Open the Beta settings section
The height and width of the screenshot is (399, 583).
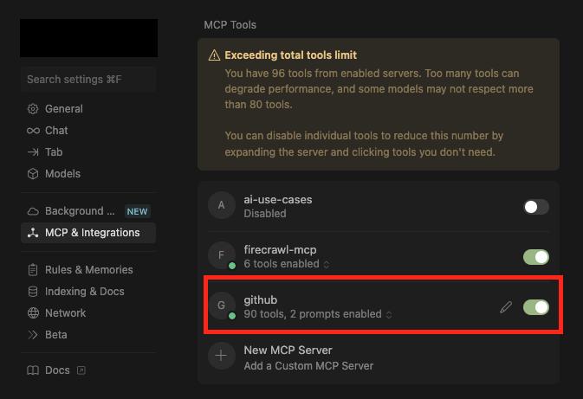pos(55,335)
